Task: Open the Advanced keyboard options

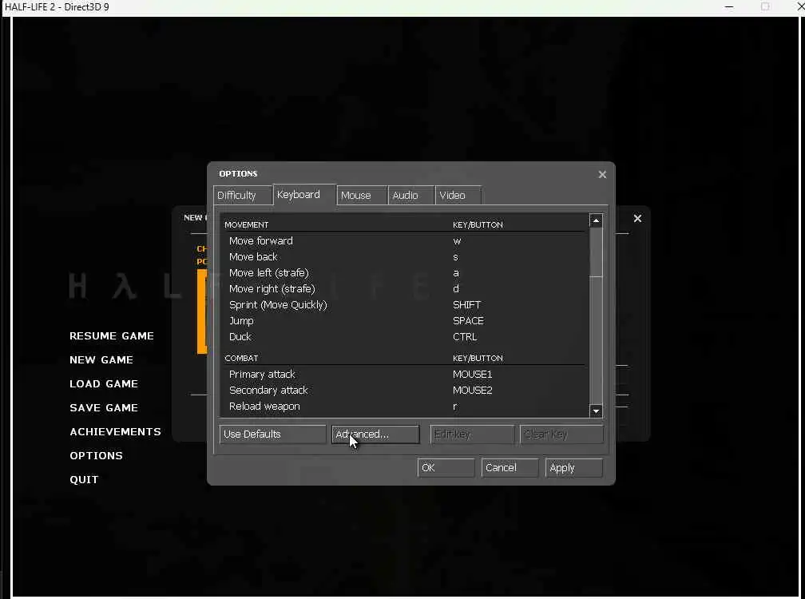Action: [375, 434]
